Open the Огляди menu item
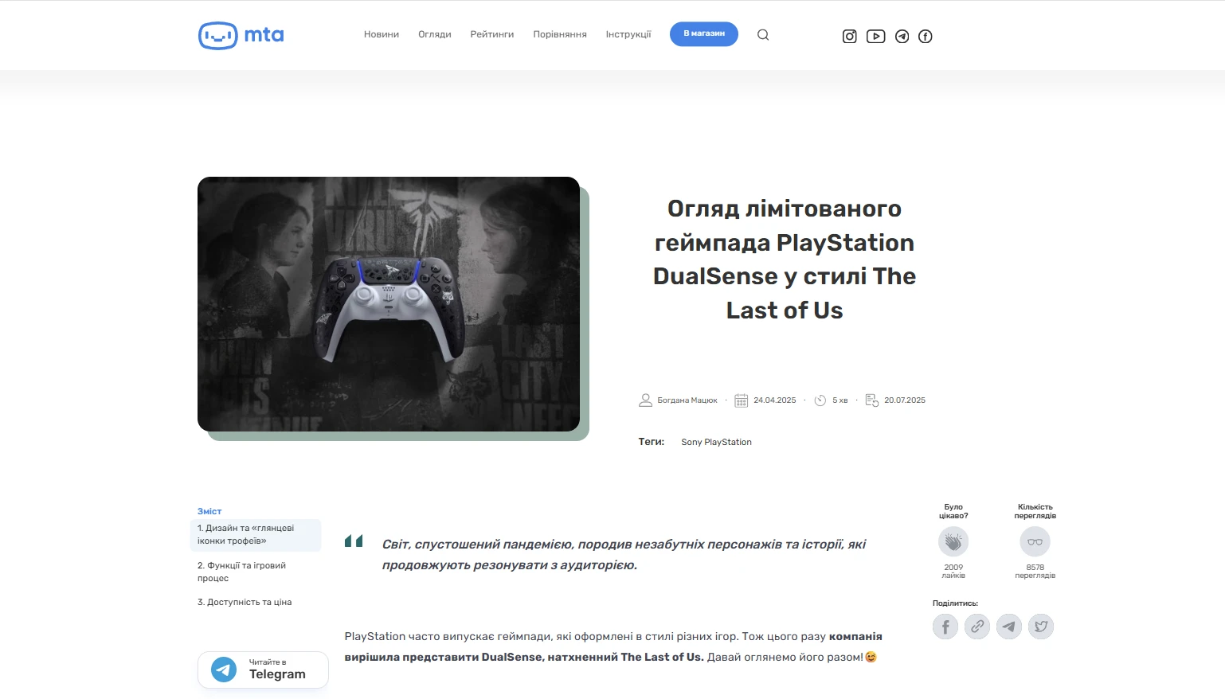1225x699 pixels. click(x=435, y=35)
